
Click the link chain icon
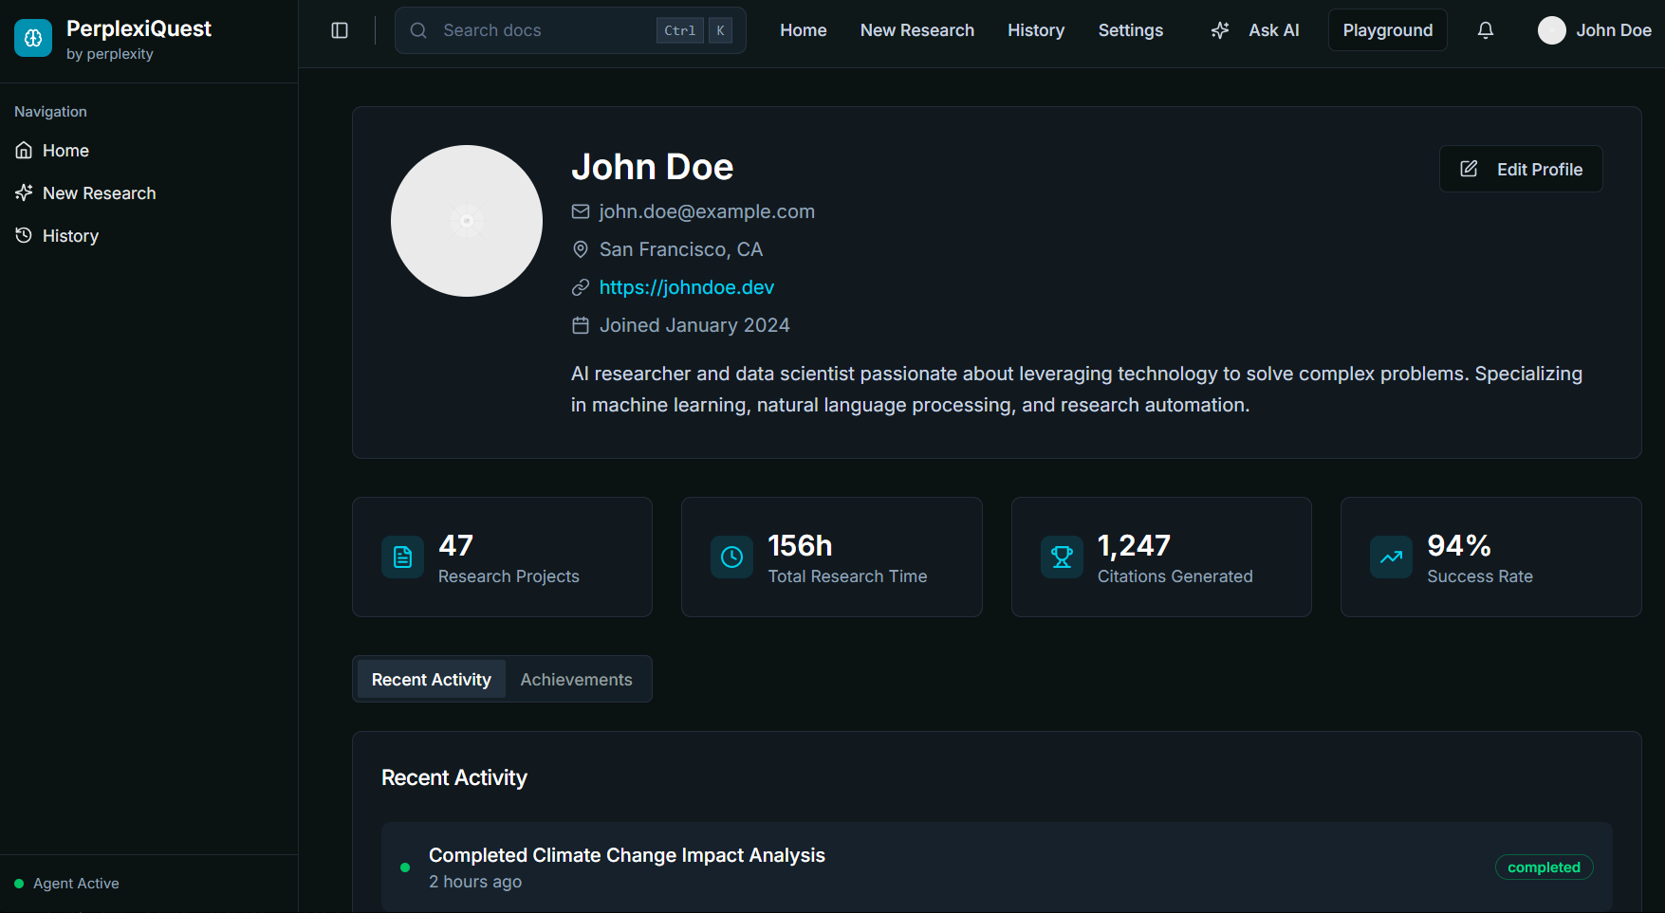tap(581, 287)
